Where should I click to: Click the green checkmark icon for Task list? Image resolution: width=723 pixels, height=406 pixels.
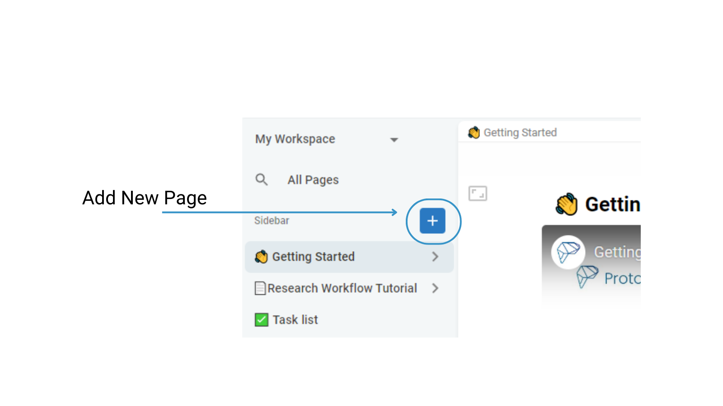(x=261, y=320)
